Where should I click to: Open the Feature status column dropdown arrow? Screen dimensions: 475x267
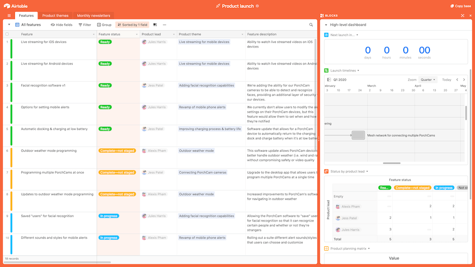136,34
